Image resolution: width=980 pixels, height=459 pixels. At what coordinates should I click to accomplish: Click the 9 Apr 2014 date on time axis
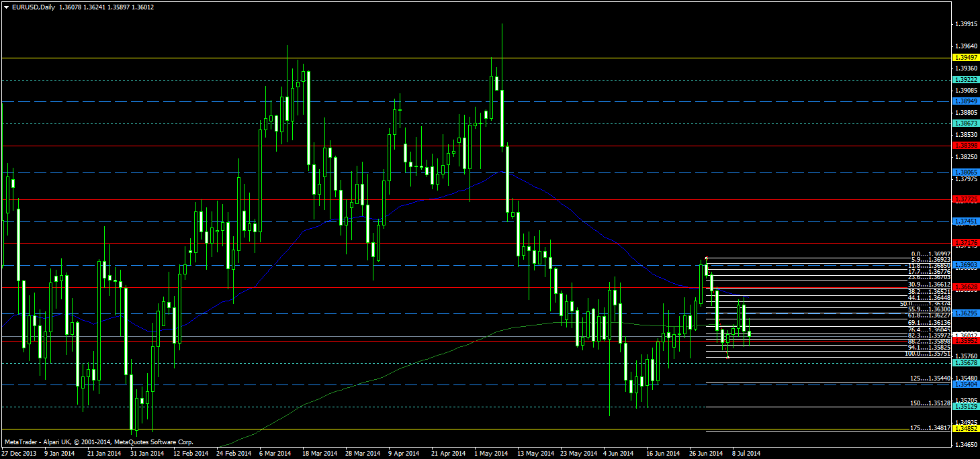point(404,454)
